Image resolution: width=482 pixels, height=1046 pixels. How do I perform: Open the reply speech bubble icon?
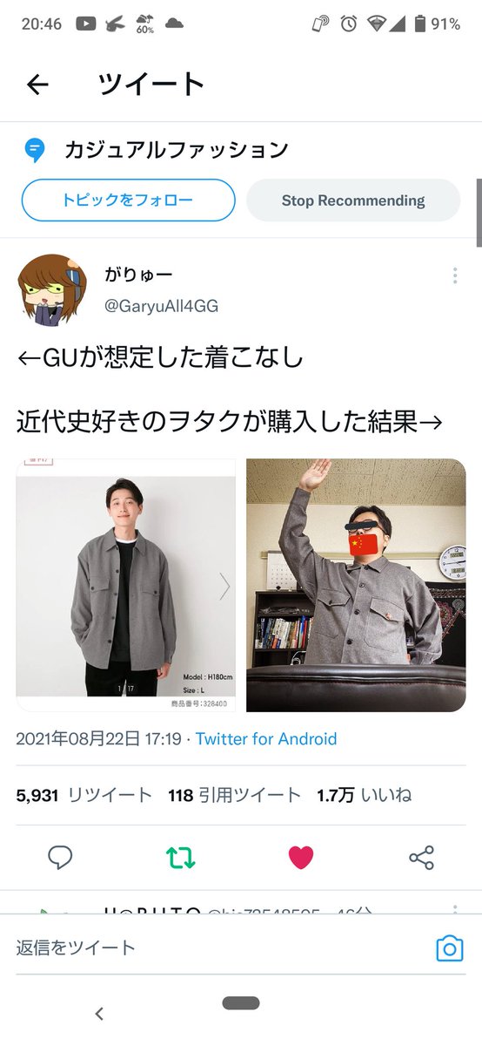(60, 858)
